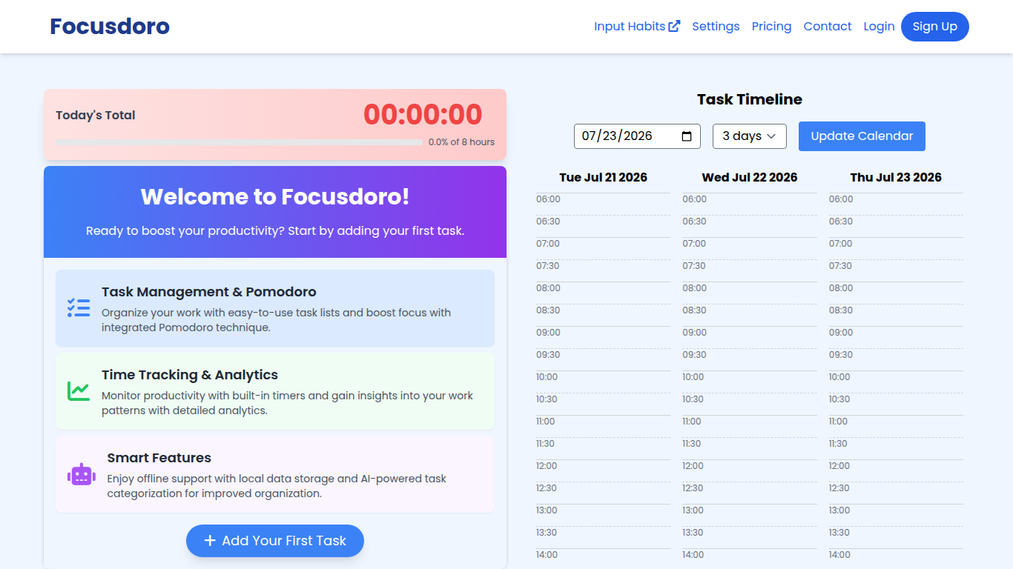Screen dimensions: 1013x569
Task: Click the 11:00 slot on Wed Jul 22
Action: click(x=750, y=426)
